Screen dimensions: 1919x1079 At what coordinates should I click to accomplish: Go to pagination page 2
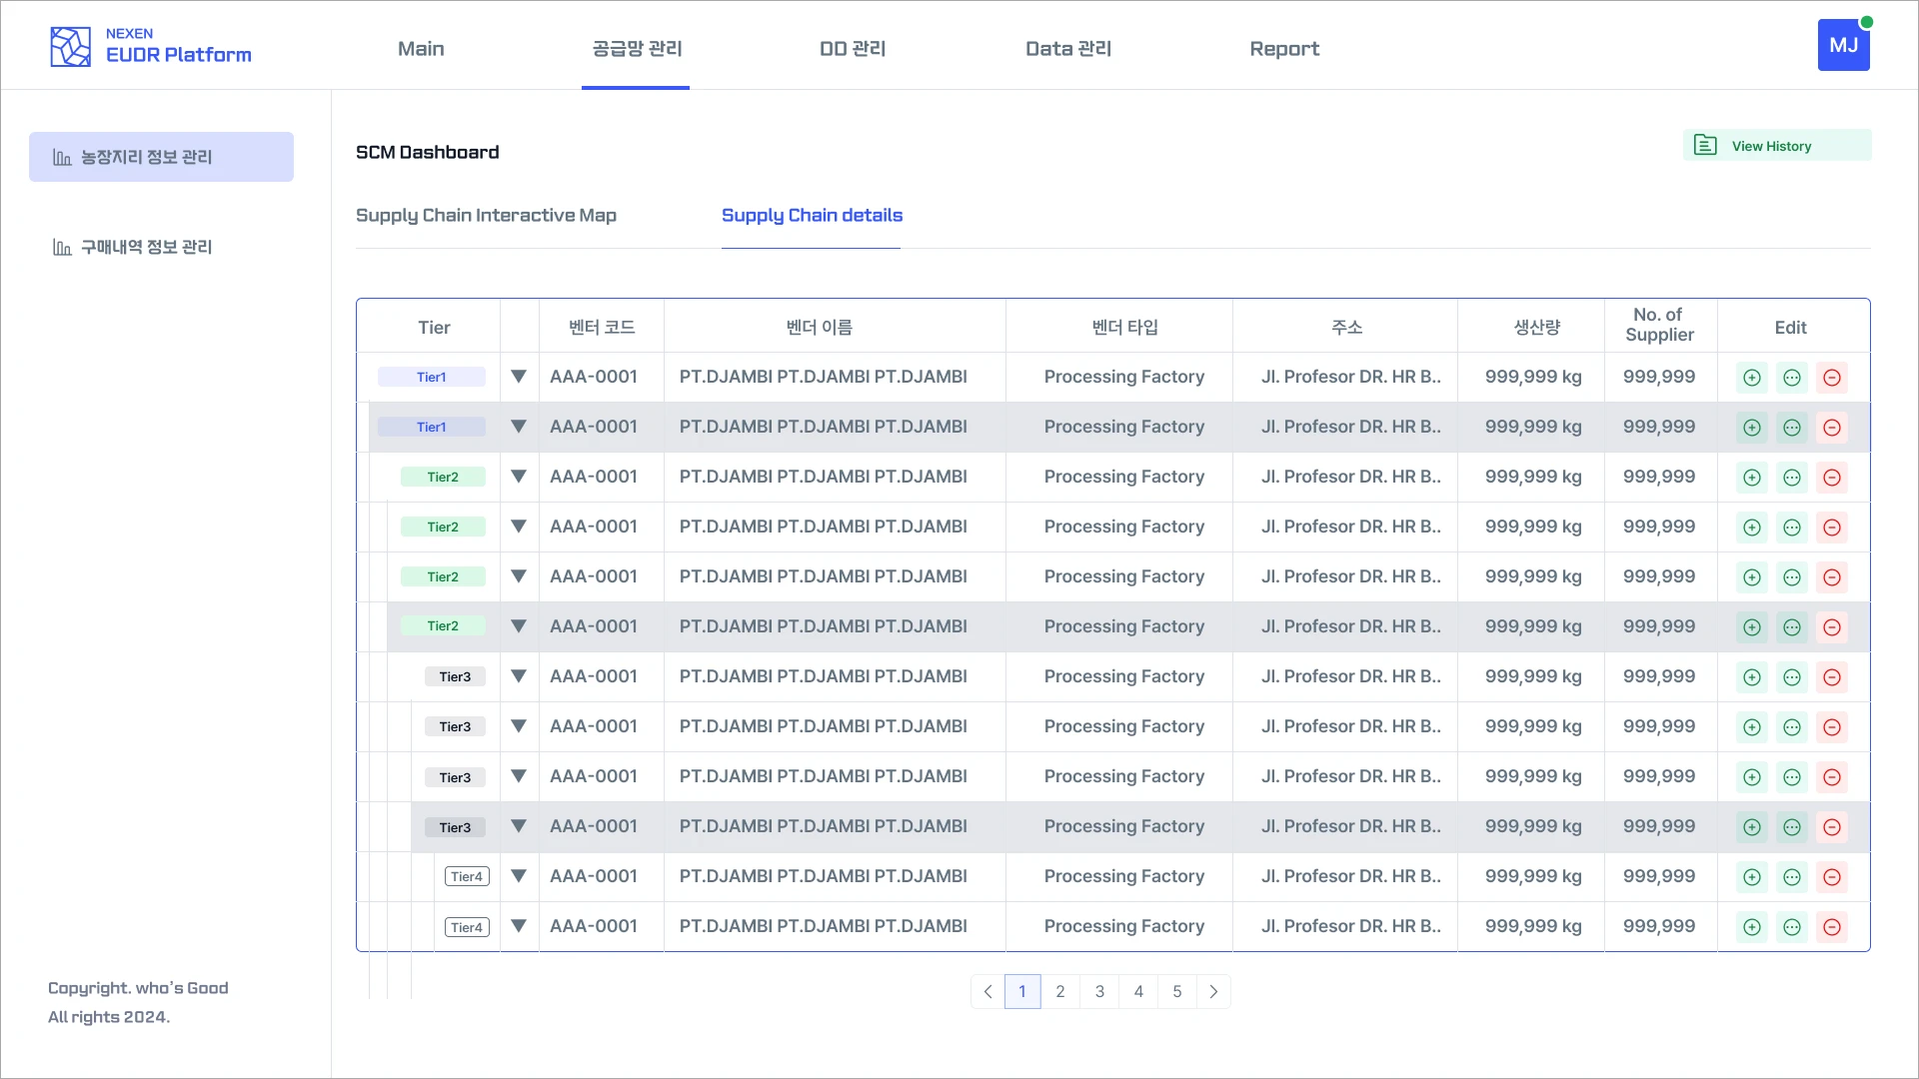1060,992
